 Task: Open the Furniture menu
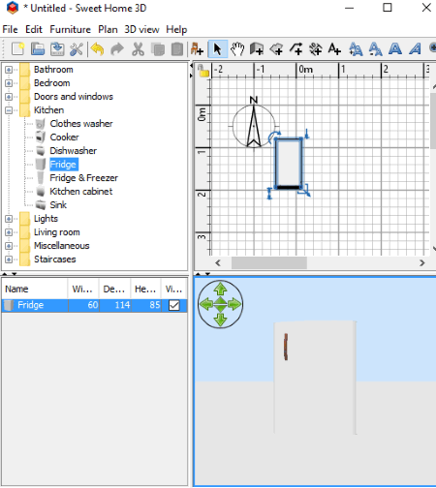[70, 29]
